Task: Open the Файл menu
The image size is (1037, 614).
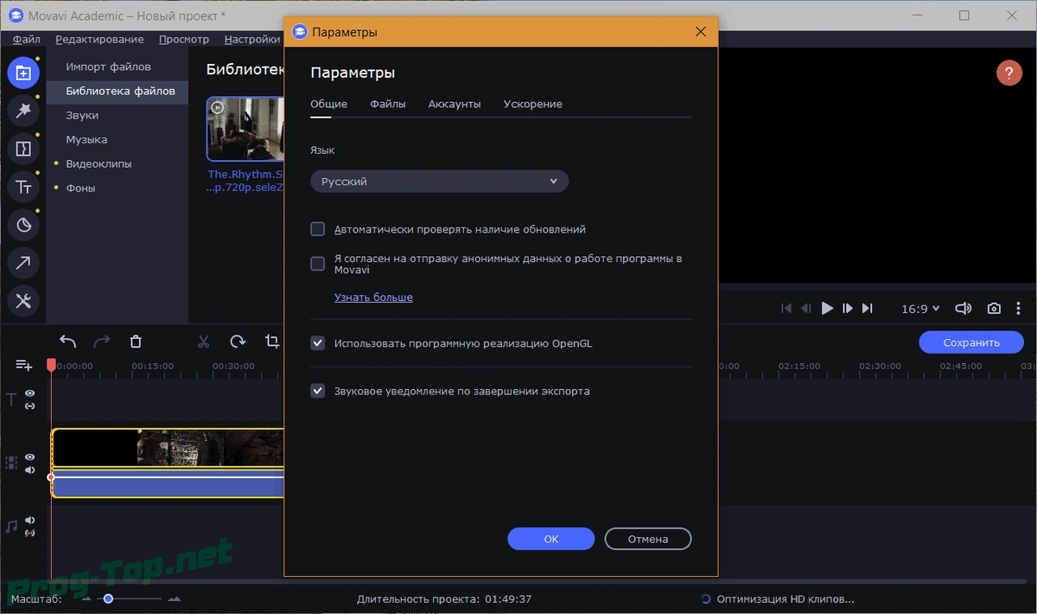Action: pyautogui.click(x=27, y=39)
